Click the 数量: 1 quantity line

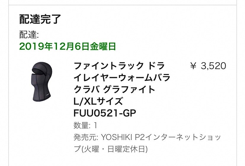pyautogui.click(x=85, y=126)
